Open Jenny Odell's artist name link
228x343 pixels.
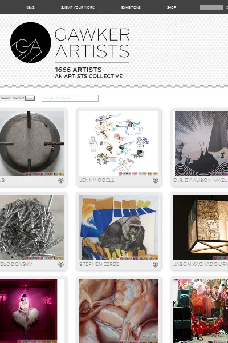click(97, 180)
